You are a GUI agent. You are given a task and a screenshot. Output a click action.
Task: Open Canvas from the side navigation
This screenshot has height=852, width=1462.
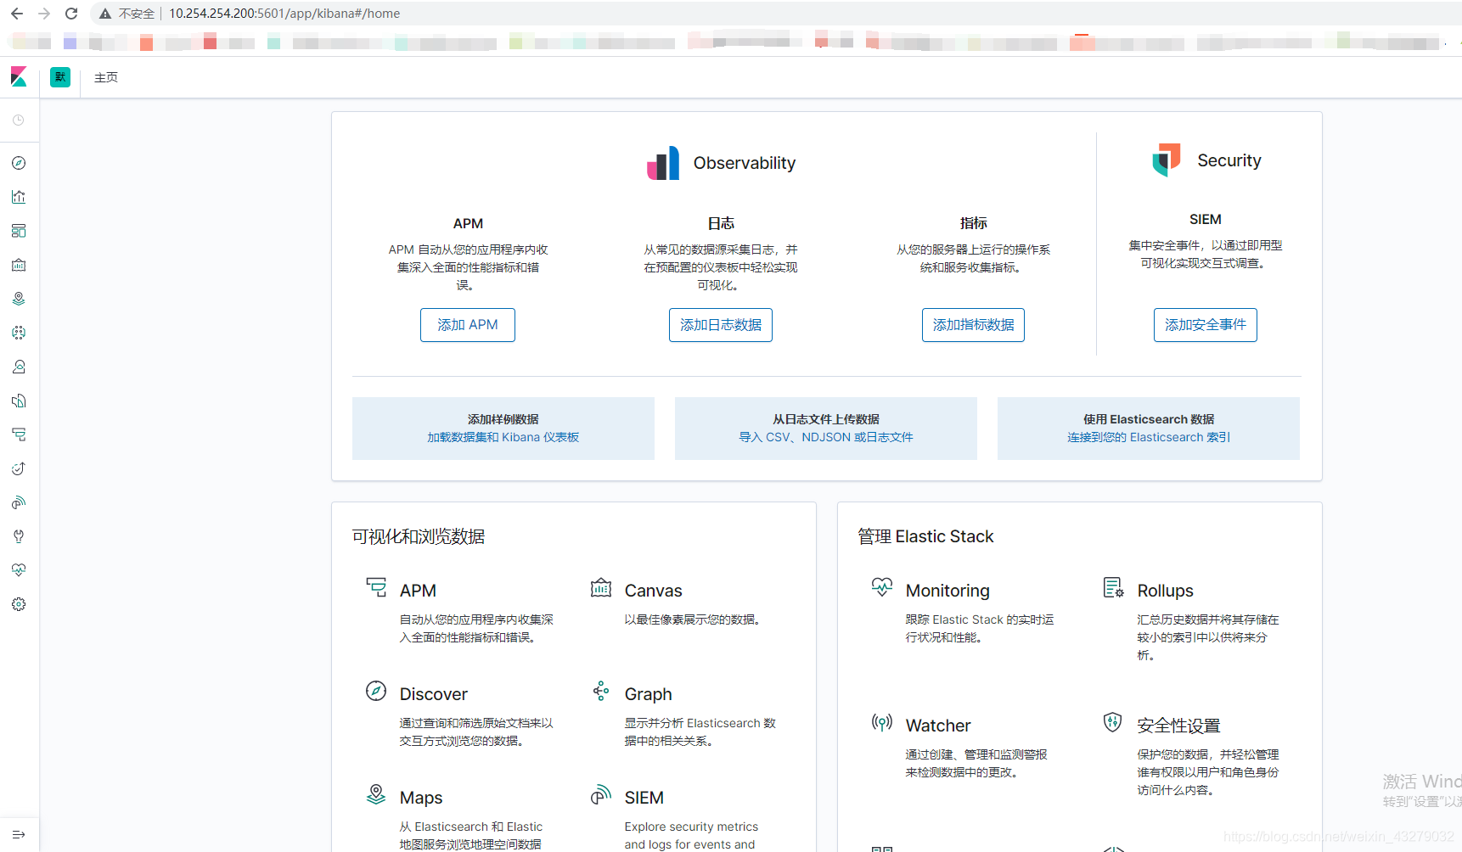19,265
